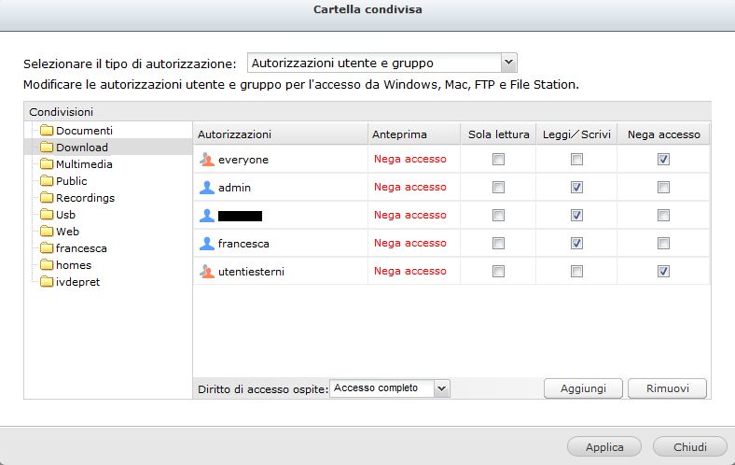Select the Public shared folder
The image size is (735, 465).
coord(71,181)
